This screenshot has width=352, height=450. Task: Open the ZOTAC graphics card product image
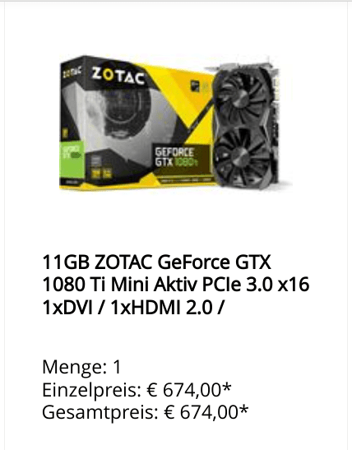[176, 123]
